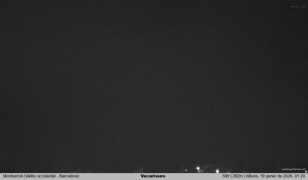The image size is (308, 180).
Task: Click the round weather logo badge top-right
Action: [304, 7]
